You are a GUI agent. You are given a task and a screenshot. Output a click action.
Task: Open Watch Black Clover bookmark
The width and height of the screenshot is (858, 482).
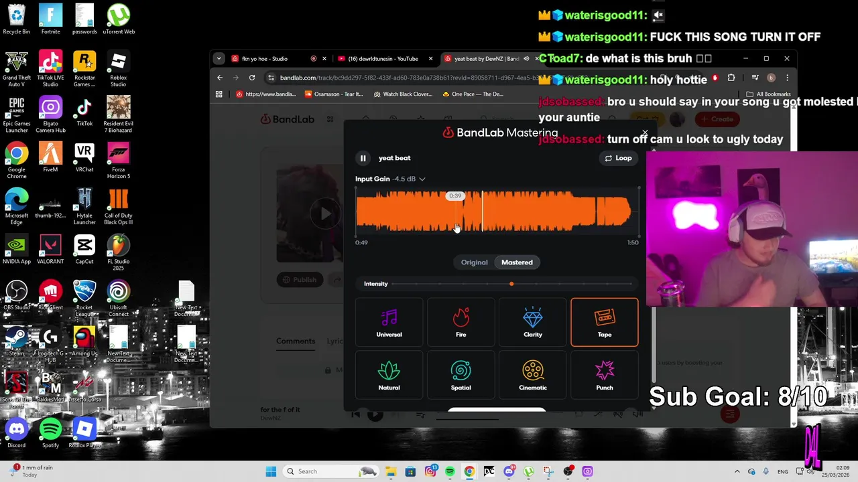403,94
